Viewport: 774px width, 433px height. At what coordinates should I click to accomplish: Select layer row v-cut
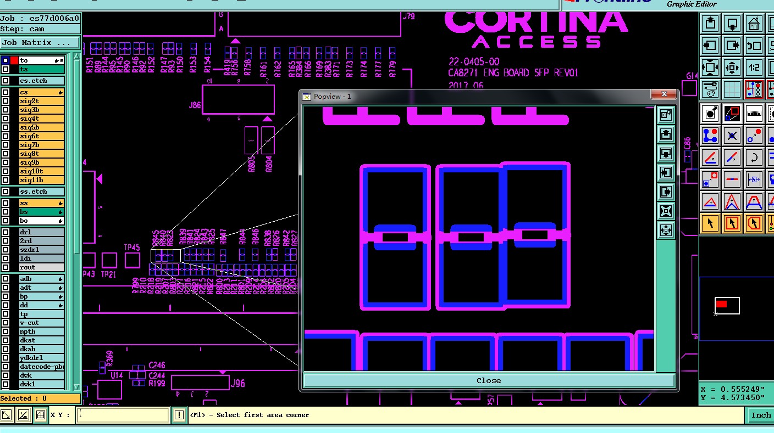click(42, 323)
